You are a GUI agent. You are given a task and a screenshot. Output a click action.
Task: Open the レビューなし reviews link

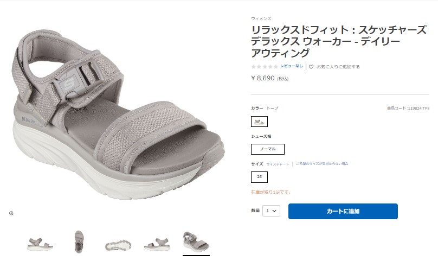pos(291,66)
